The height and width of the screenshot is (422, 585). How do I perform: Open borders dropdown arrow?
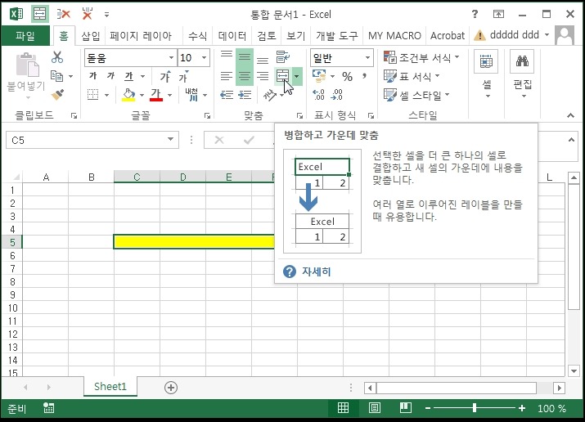tap(106, 95)
